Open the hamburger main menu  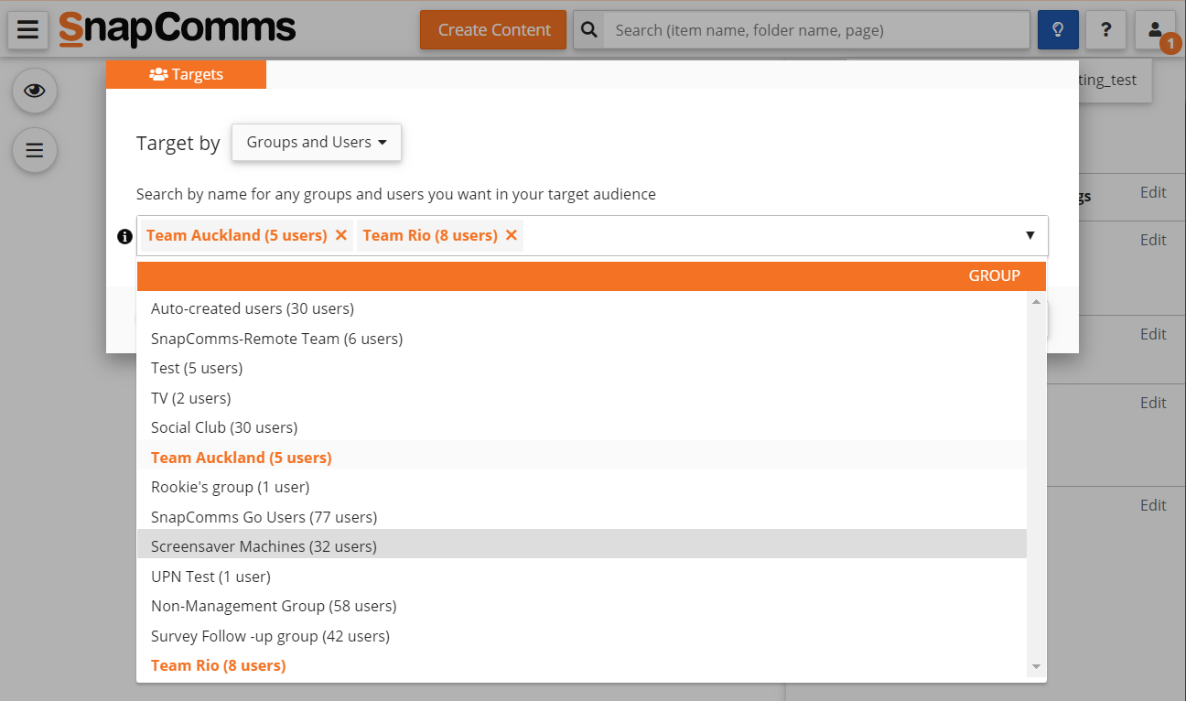tap(27, 29)
